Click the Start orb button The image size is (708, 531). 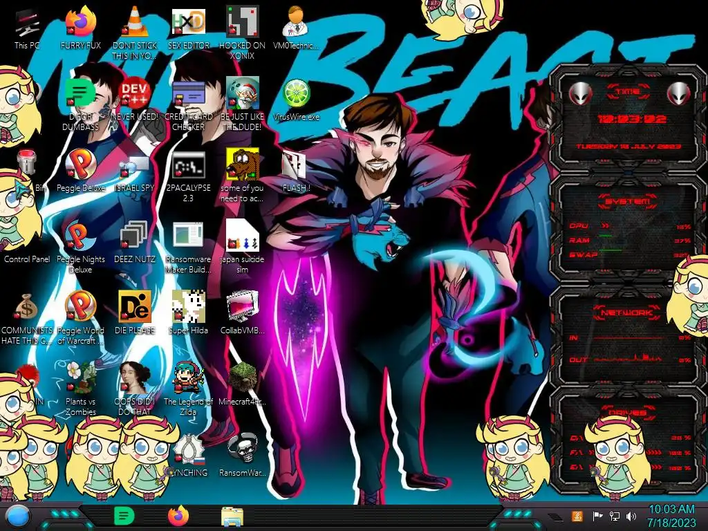point(18,516)
